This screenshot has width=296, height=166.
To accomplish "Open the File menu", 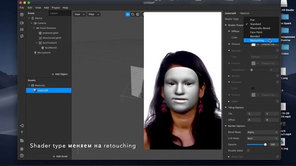I will [x=22, y=8].
